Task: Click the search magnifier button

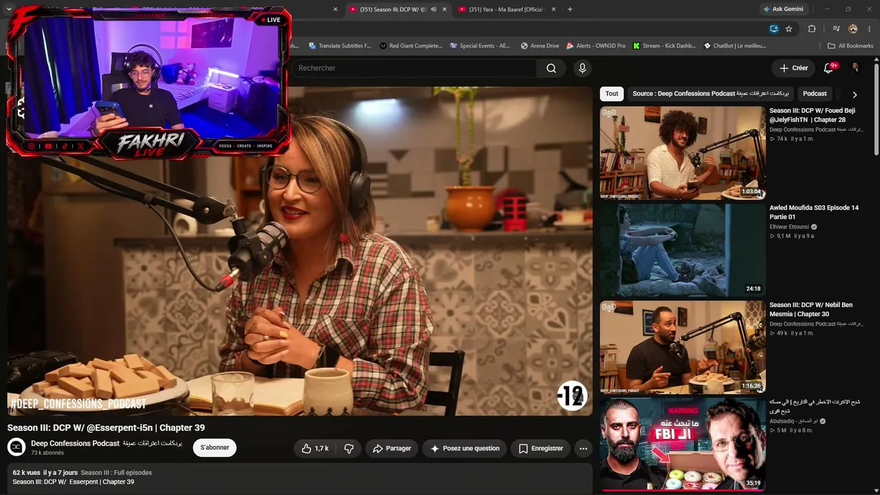Action: 551,68
